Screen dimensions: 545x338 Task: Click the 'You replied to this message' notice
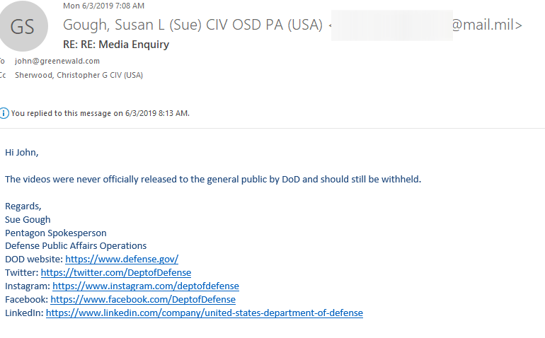pos(100,113)
